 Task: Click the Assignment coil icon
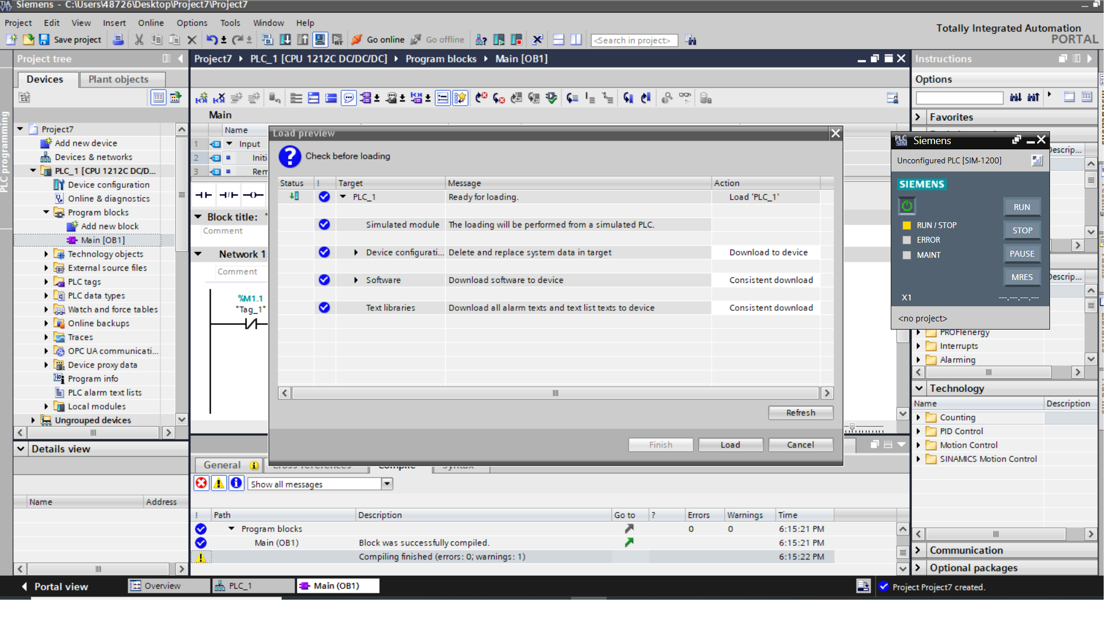[x=253, y=195]
